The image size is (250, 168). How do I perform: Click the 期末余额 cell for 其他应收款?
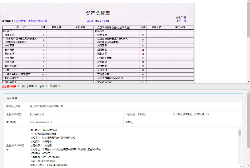tap(58, 66)
